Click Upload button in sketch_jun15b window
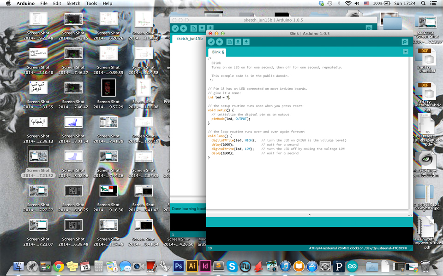 [x=183, y=28]
